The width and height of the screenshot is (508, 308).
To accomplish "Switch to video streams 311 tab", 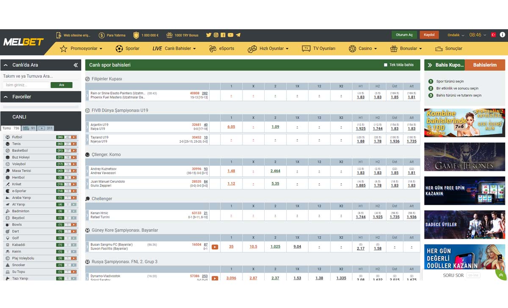I will pyautogui.click(x=46, y=128).
